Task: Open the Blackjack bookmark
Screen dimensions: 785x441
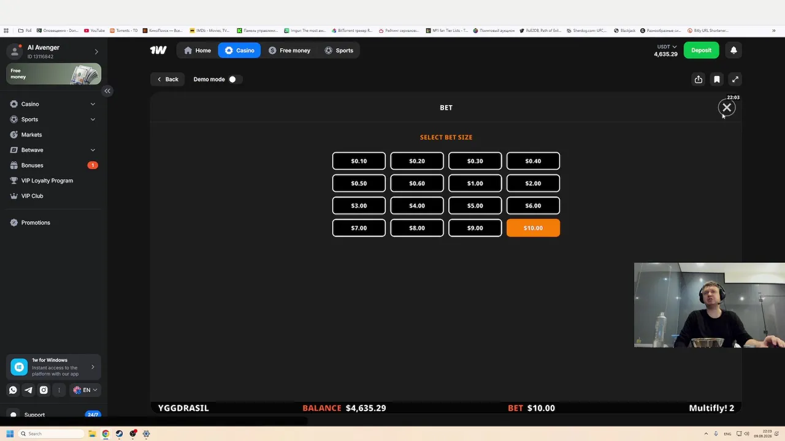Action: [x=625, y=30]
